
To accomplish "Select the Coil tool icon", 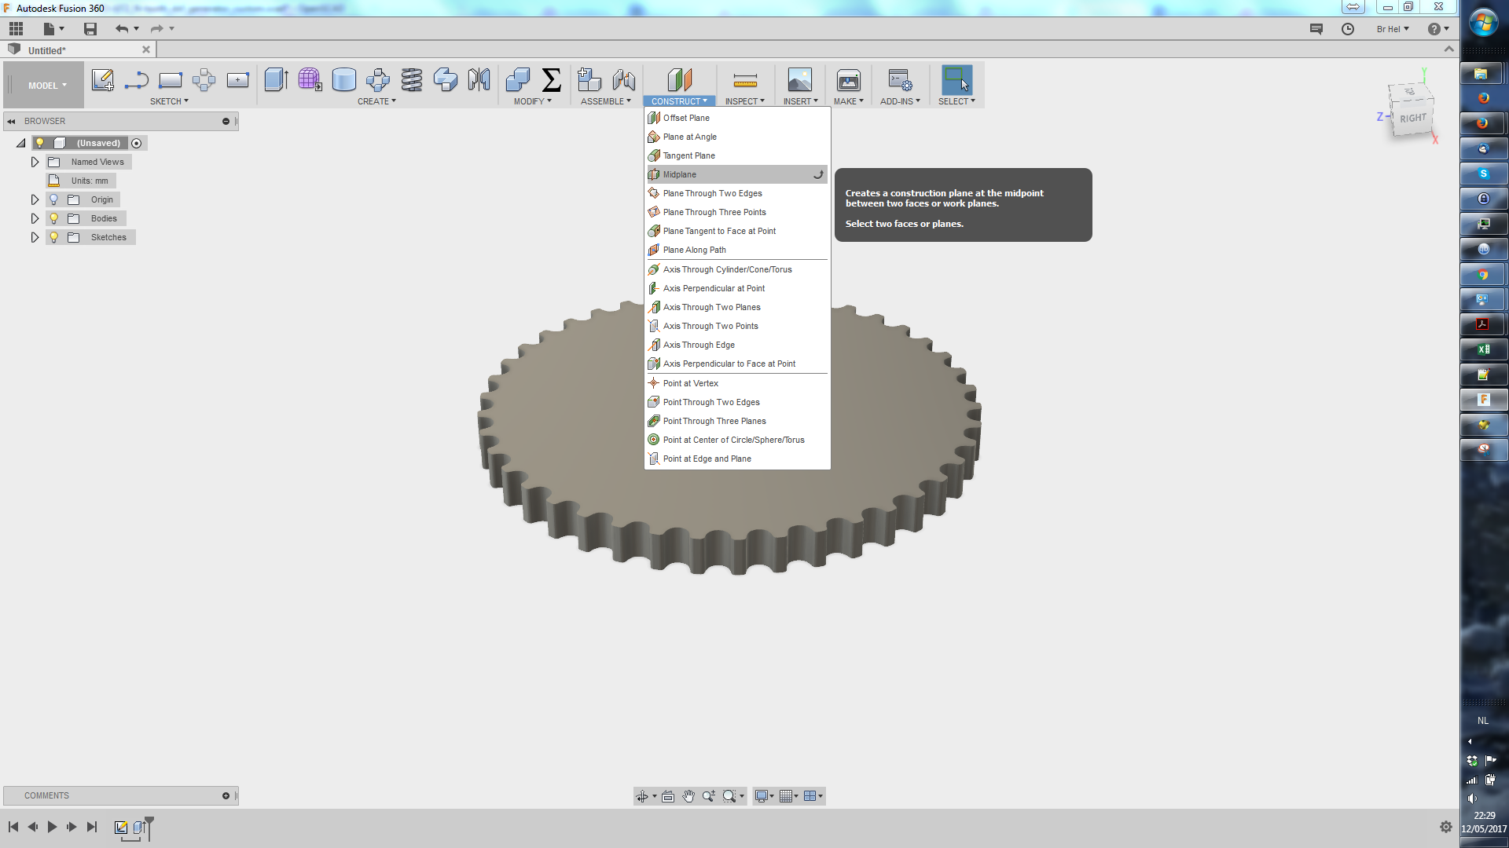I will [x=411, y=79].
